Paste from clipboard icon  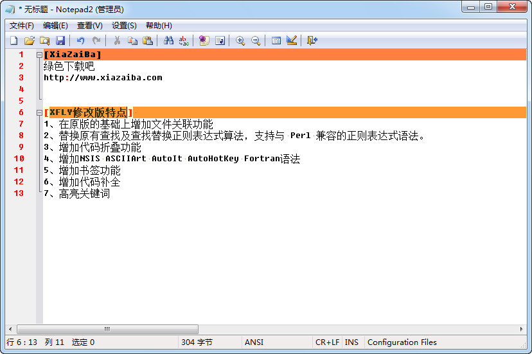click(148, 40)
